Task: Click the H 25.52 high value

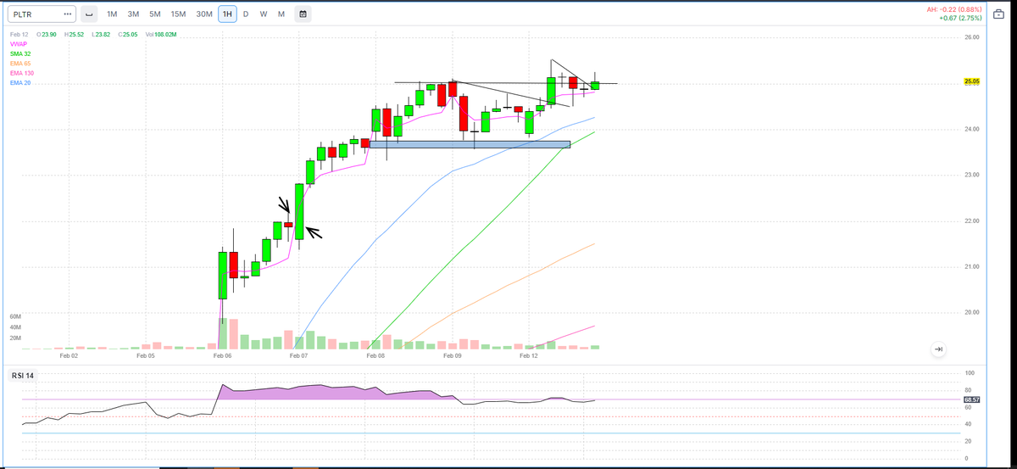Action: pos(74,34)
